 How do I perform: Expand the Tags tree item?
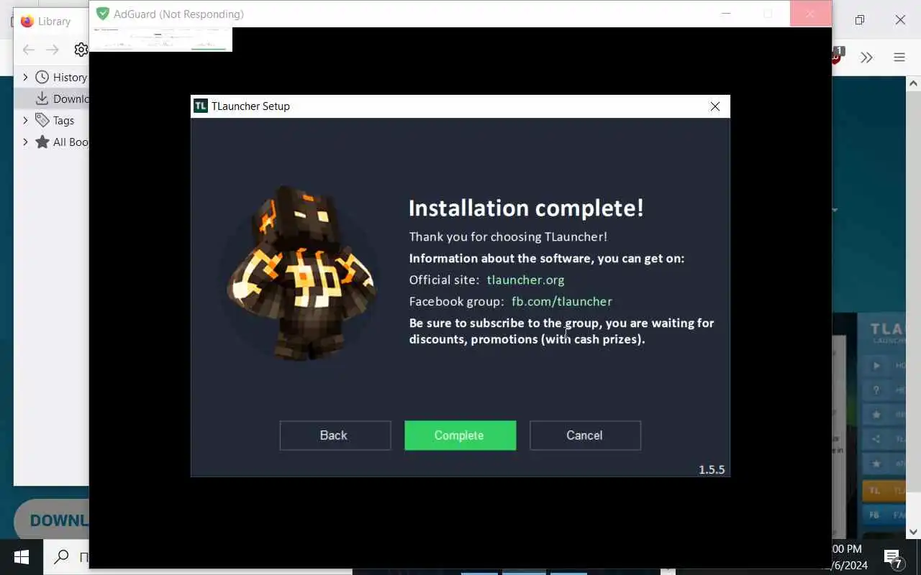click(25, 120)
